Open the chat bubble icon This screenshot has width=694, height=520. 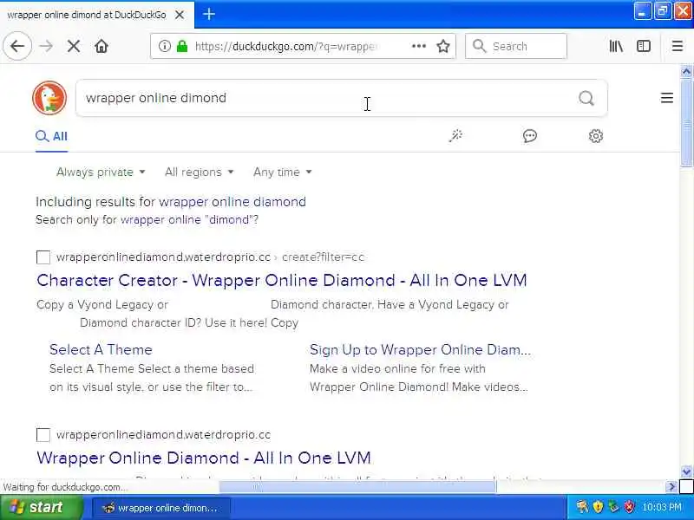tap(530, 136)
